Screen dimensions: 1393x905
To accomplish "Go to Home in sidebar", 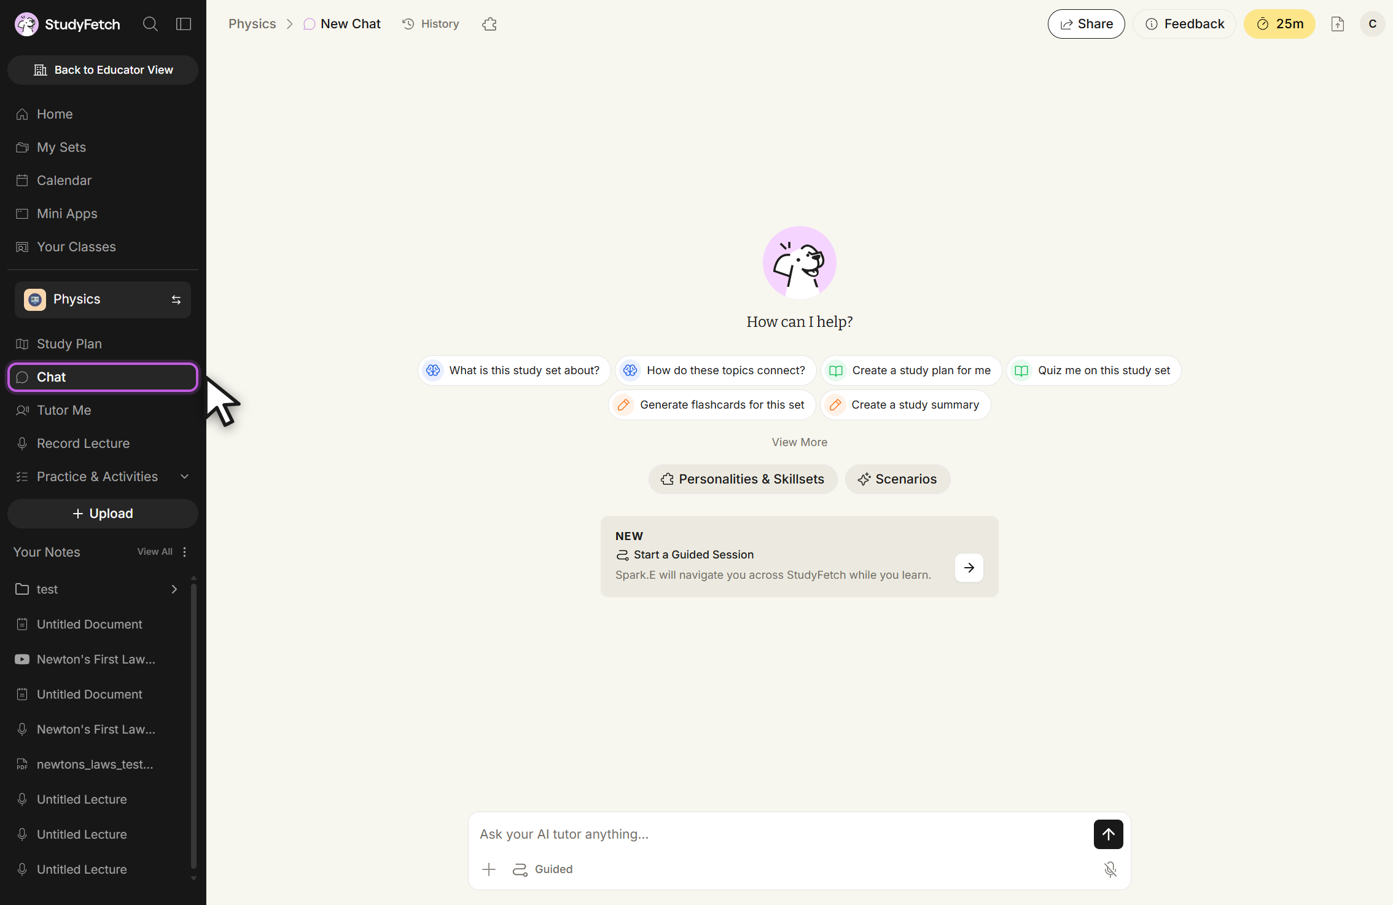I will (103, 114).
